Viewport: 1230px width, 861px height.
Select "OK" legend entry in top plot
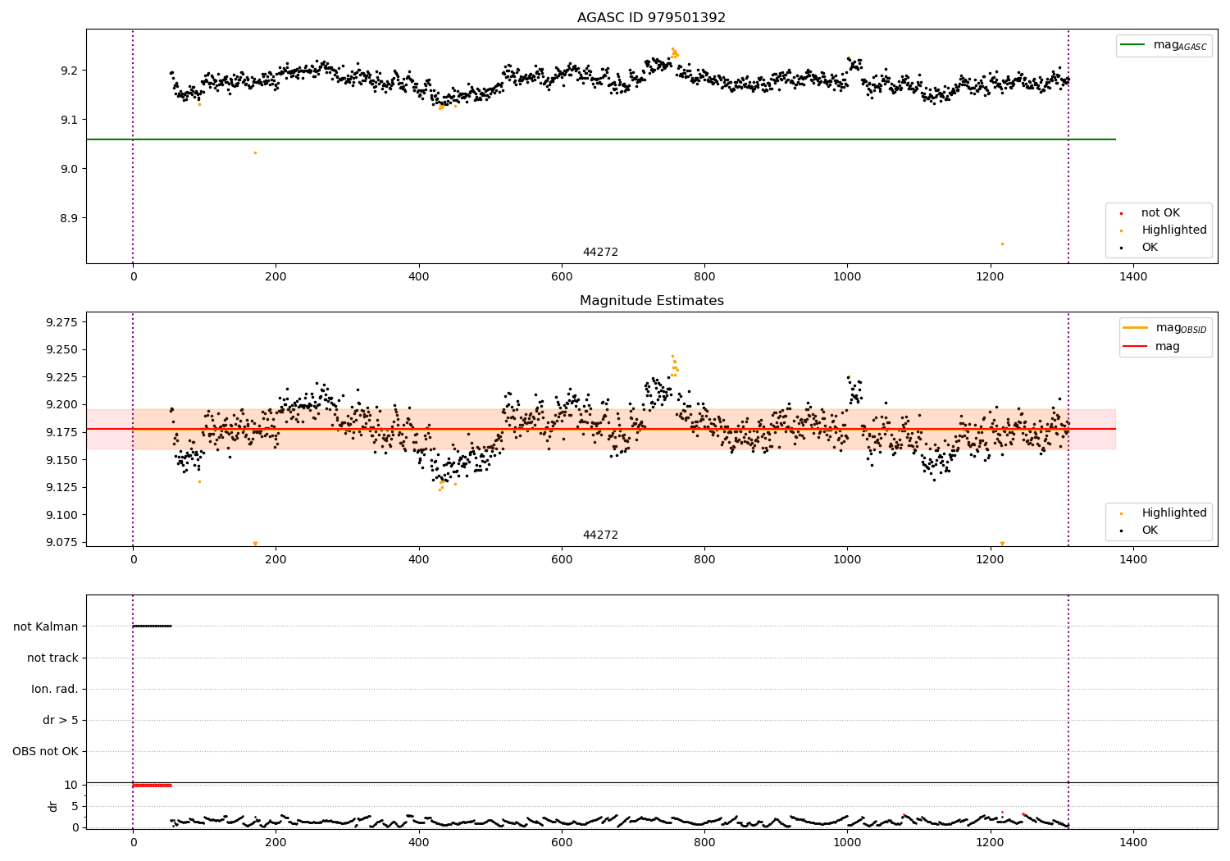[1150, 248]
